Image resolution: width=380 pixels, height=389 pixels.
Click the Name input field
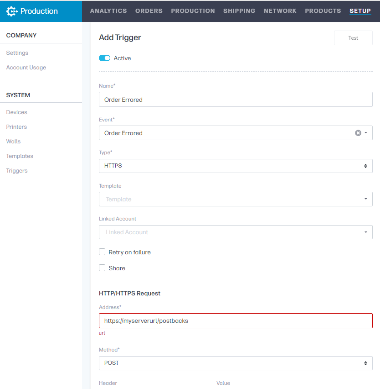pos(236,100)
